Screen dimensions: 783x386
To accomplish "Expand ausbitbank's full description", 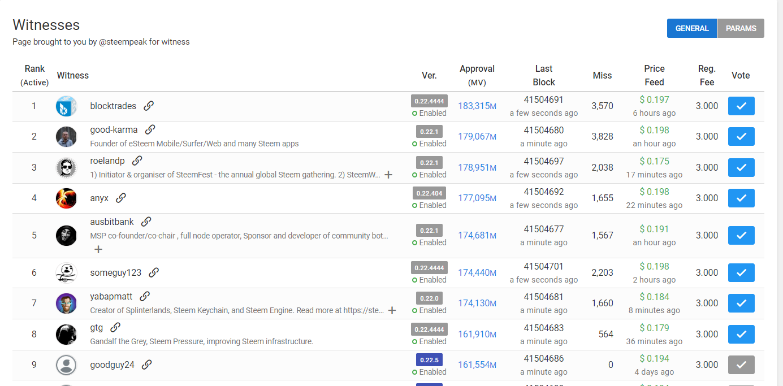I will point(98,249).
